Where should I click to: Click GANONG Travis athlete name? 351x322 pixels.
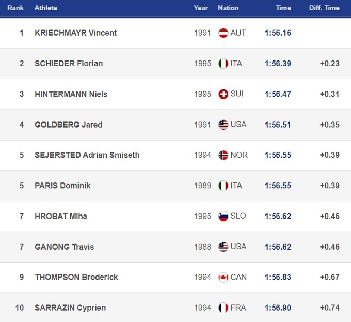(x=64, y=247)
